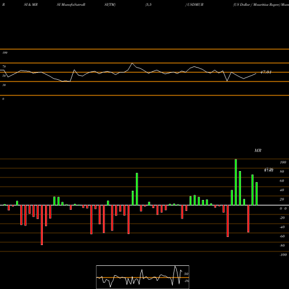
Task: Click the RSI axis label 70
Action: (4, 66)
